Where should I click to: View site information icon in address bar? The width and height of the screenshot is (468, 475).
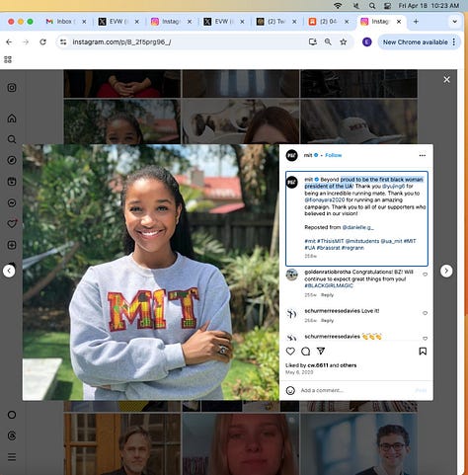(63, 41)
